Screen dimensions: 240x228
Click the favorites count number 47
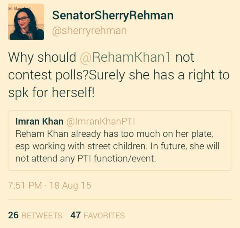coord(76,215)
